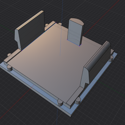Image resolution: width=125 pixels, height=125 pixels.
Task: Click the long blue selected edge beneath the tall wall panel
Action: click(x=38, y=37)
